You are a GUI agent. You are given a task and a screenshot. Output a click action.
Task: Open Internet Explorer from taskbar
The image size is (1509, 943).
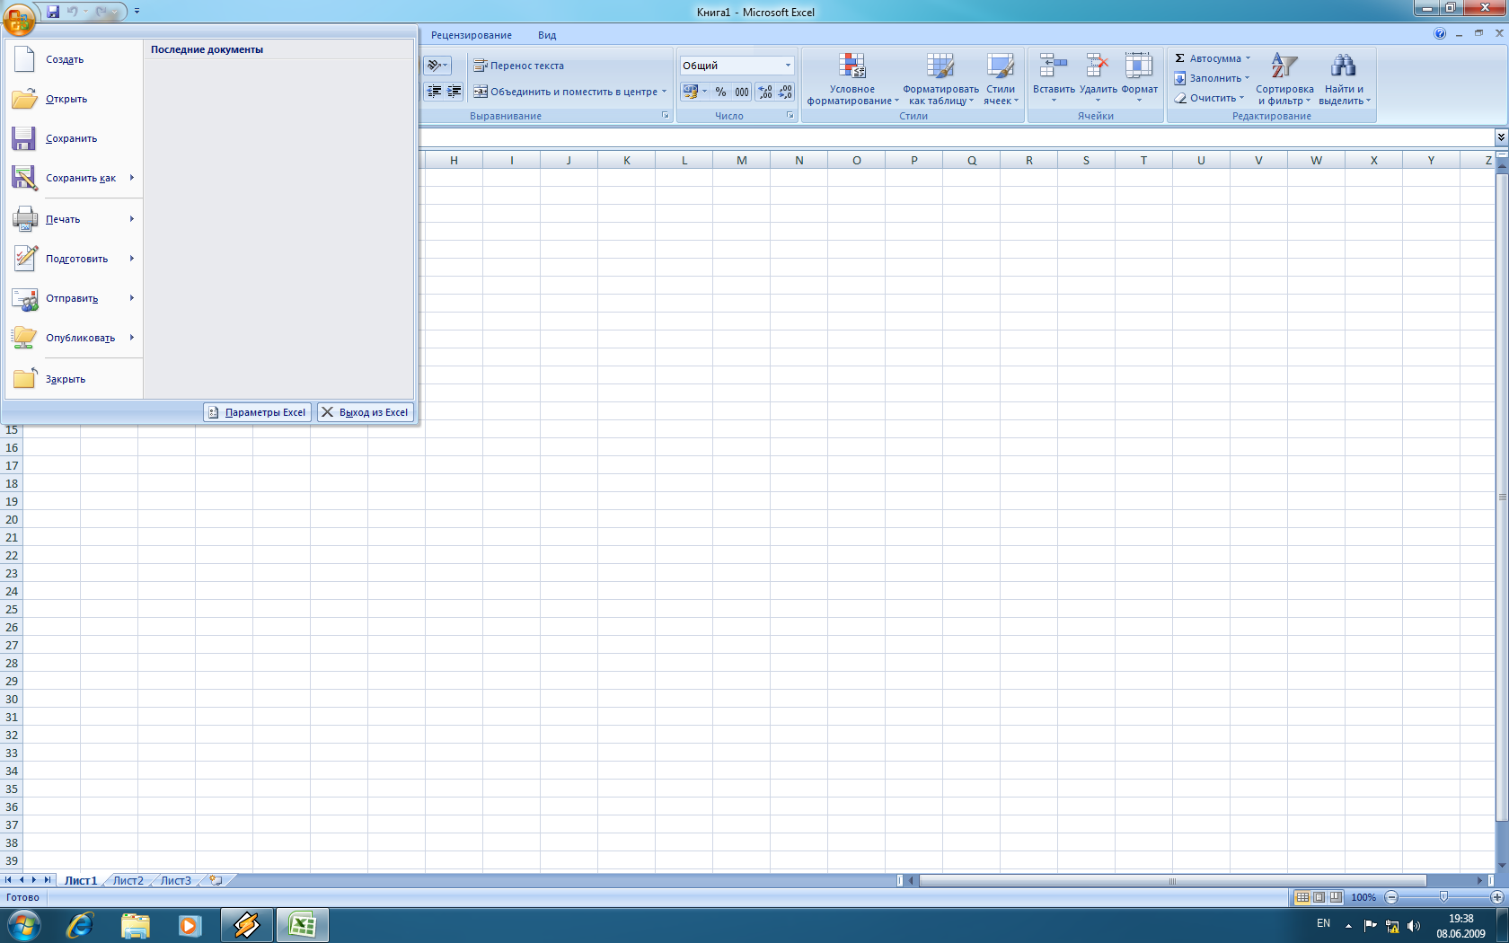point(80,925)
